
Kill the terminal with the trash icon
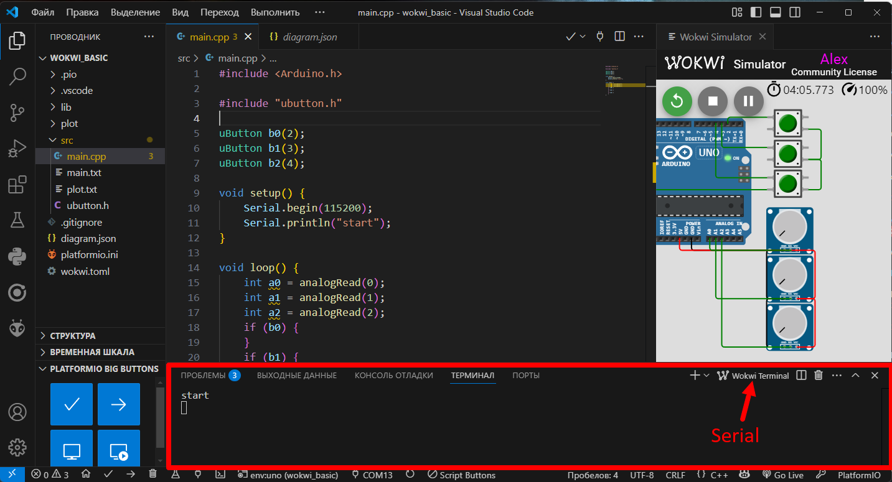tap(819, 375)
